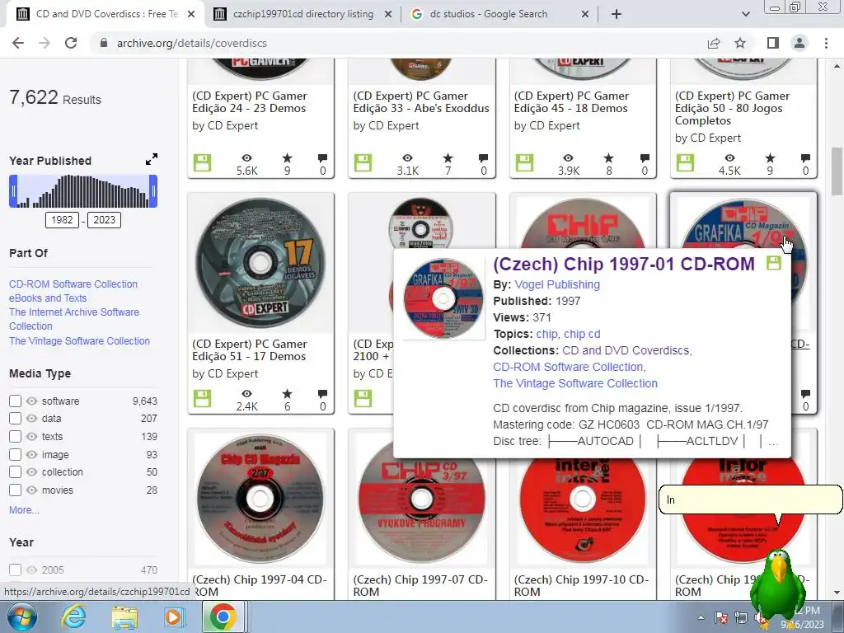Click Chrome icon in taskbar
The height and width of the screenshot is (633, 844).
223,617
